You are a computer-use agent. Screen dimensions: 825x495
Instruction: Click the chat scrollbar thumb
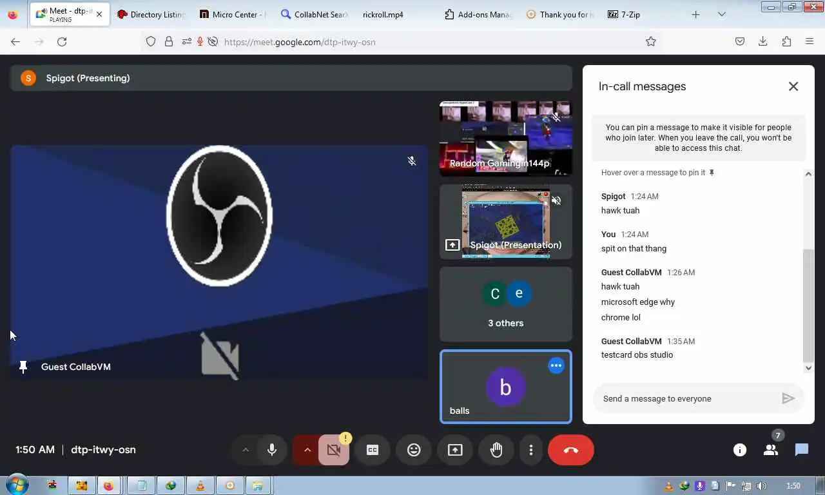(809, 306)
